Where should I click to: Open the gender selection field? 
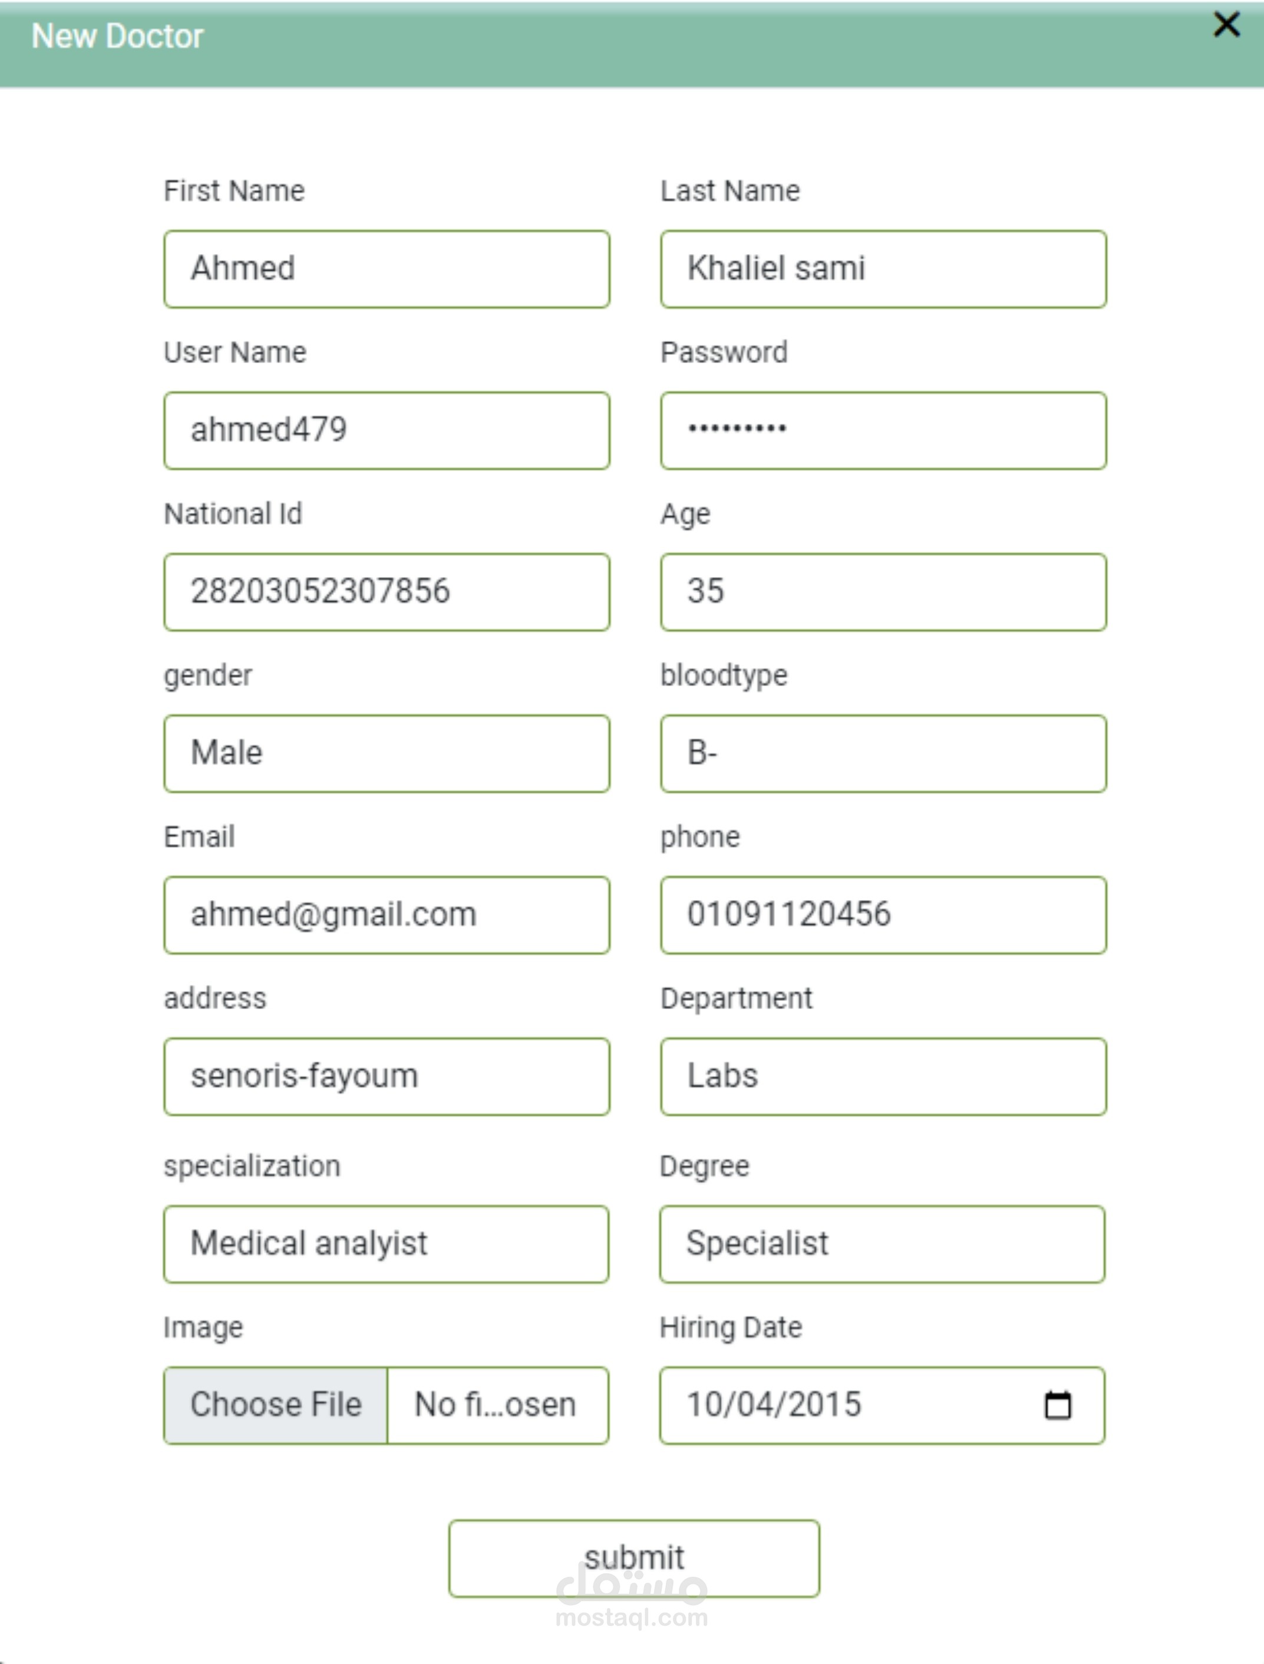[x=387, y=753]
